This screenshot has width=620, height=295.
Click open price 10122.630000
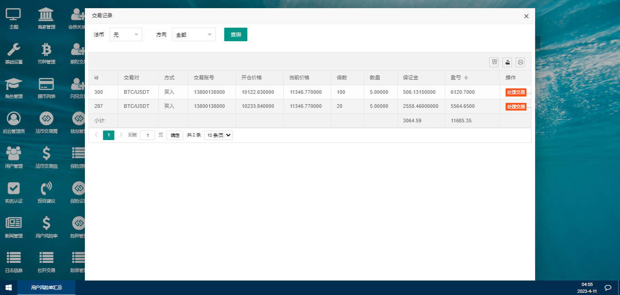[258, 92]
